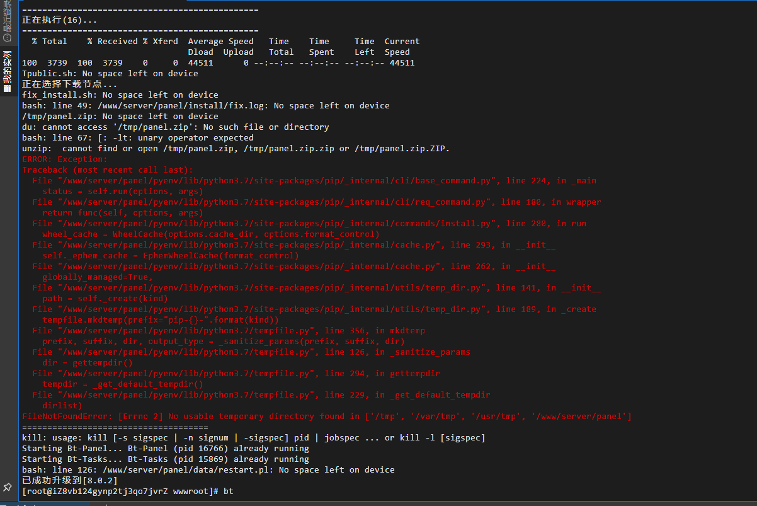This screenshot has height=506, width=757.
Task: Click the 正在执行(16)... status line
Action: (59, 20)
